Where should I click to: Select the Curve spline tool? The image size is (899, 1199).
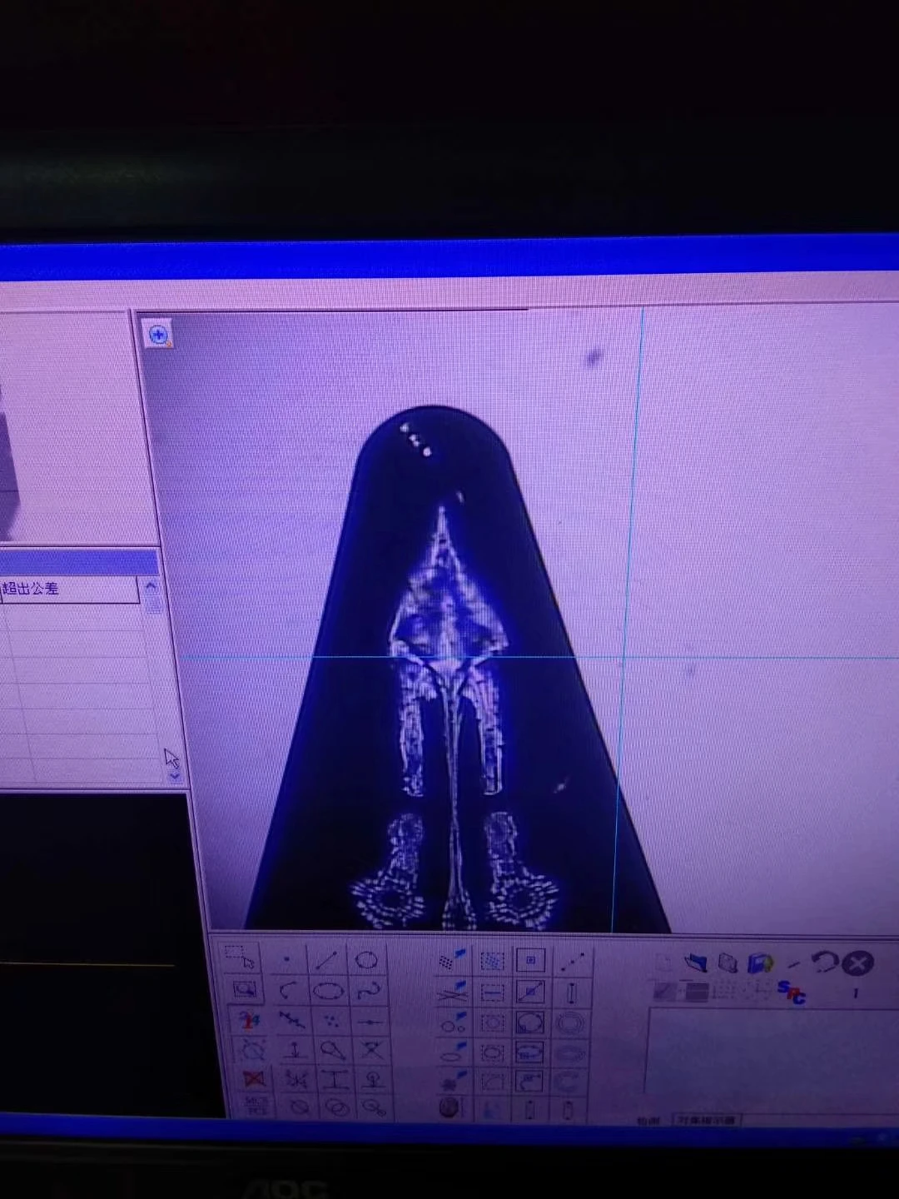click(369, 991)
